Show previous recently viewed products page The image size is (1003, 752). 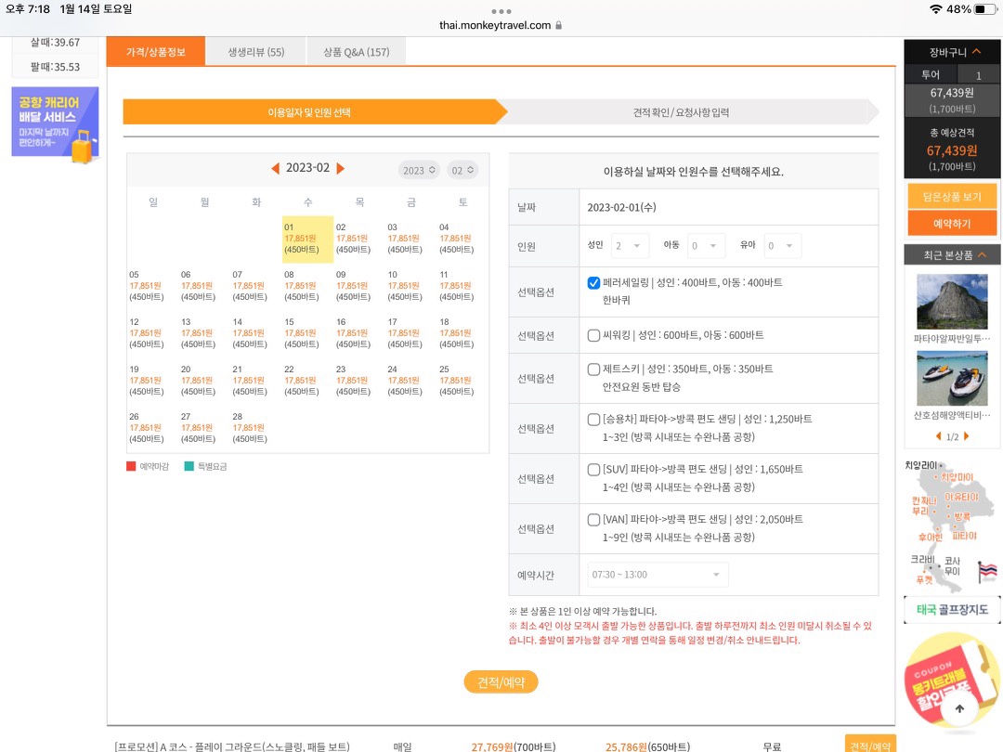[938, 436]
